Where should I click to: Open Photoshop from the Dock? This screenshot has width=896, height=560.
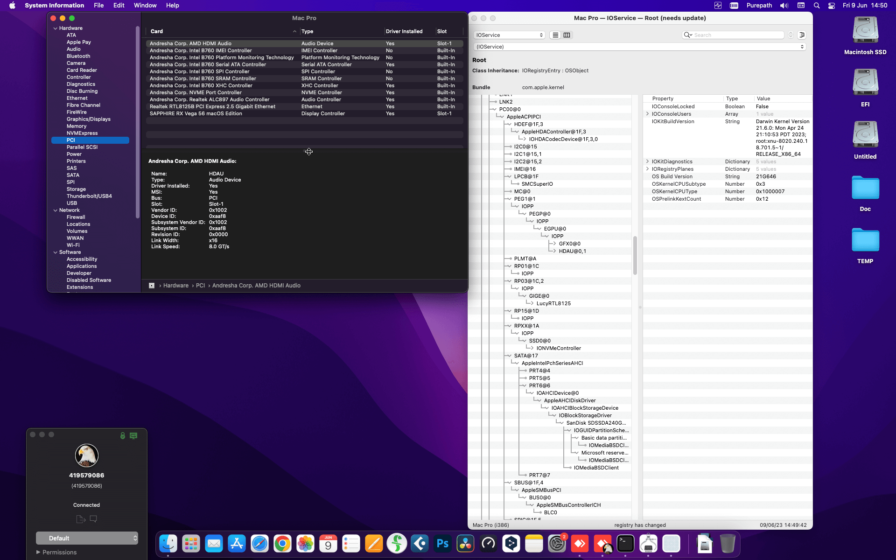pyautogui.click(x=442, y=544)
